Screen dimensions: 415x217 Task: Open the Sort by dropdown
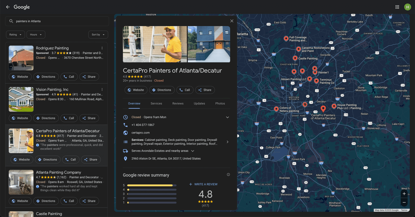tap(98, 35)
